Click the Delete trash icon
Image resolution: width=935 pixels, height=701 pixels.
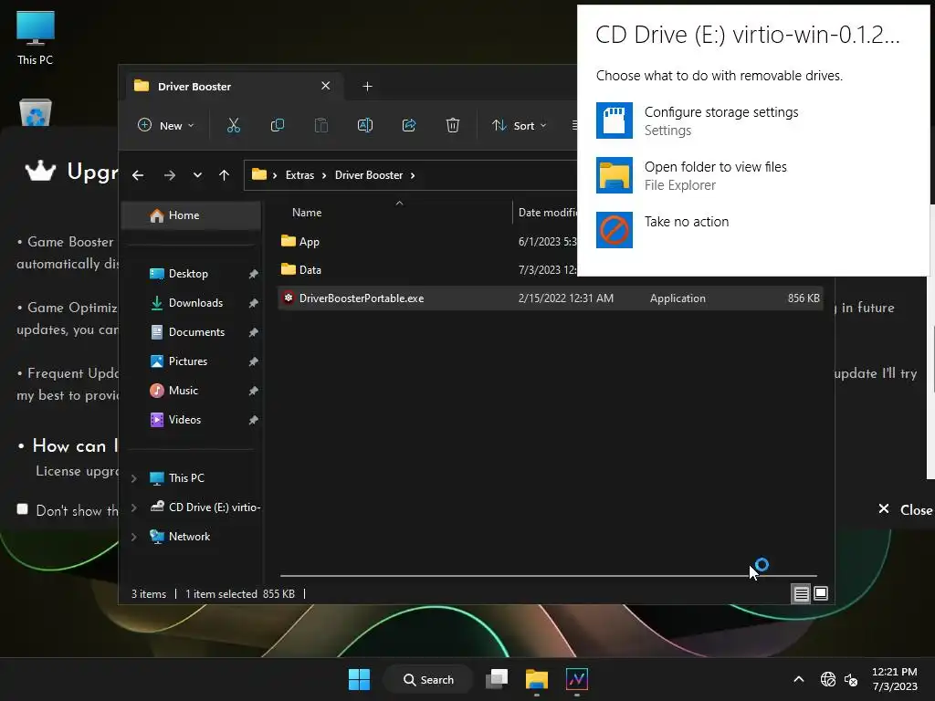[x=453, y=125]
